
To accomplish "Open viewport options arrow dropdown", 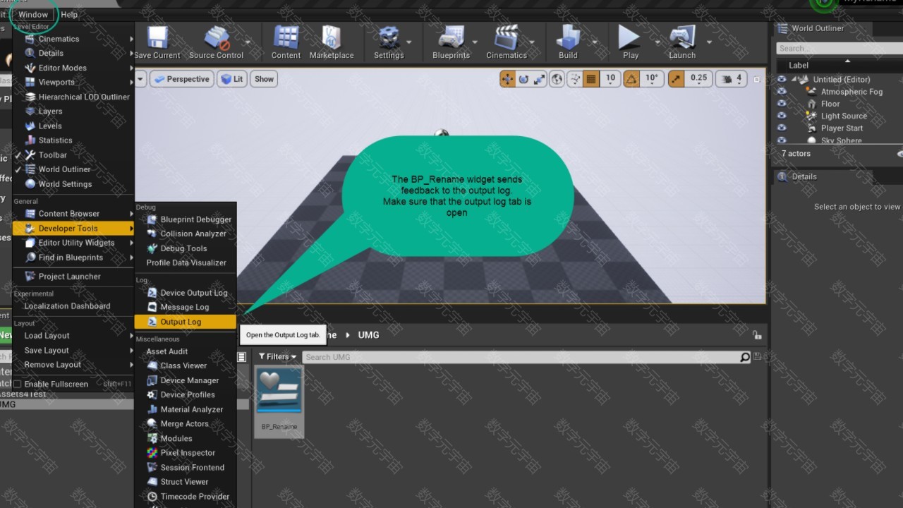I will click(140, 79).
